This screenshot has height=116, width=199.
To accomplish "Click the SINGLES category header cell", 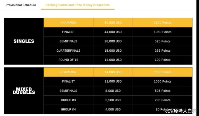I will [x=24, y=41].
